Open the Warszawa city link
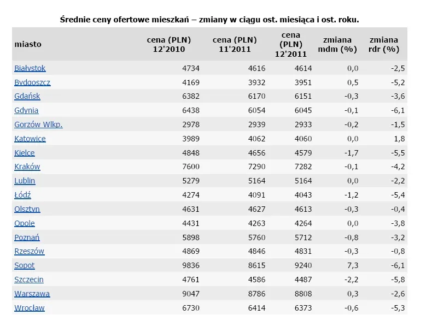The image size is (432, 327). (32, 294)
